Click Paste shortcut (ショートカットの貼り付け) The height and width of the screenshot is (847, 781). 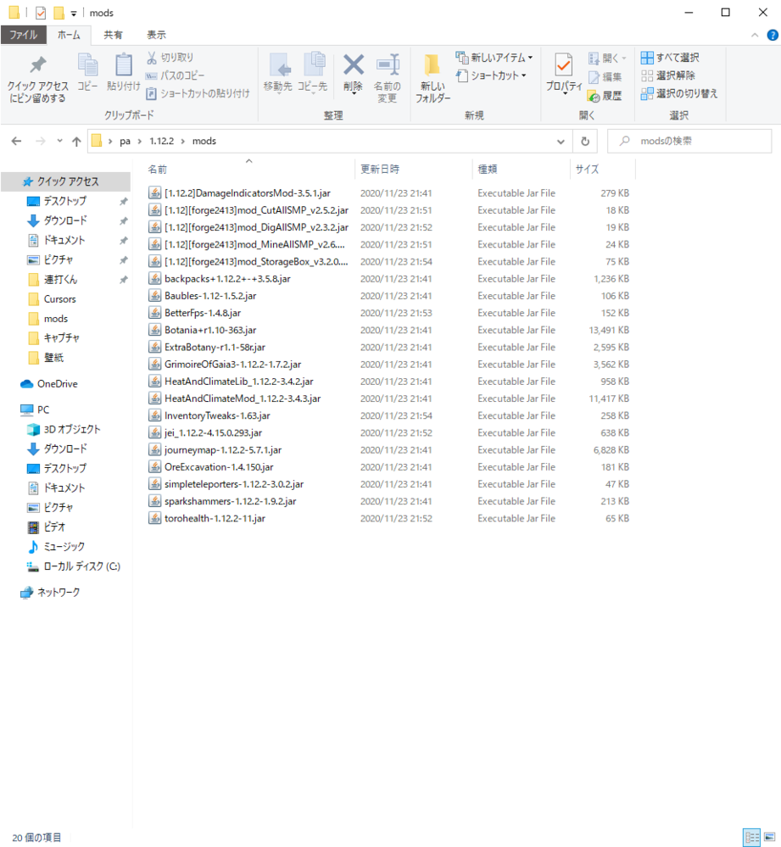tap(198, 93)
